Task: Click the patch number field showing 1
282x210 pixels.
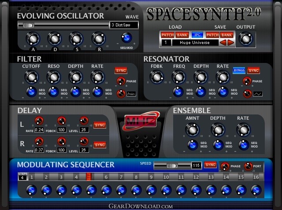Action: pyautogui.click(x=166, y=43)
